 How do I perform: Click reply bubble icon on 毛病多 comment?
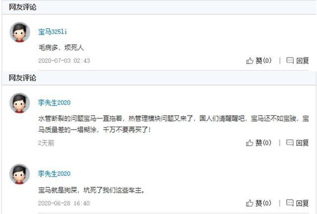pos(290,60)
